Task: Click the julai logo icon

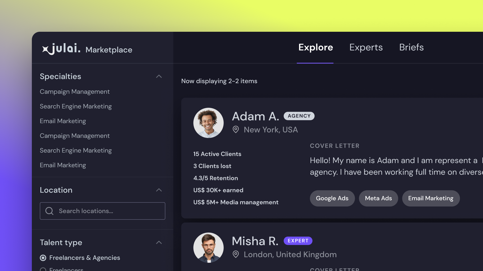Action: click(46, 49)
